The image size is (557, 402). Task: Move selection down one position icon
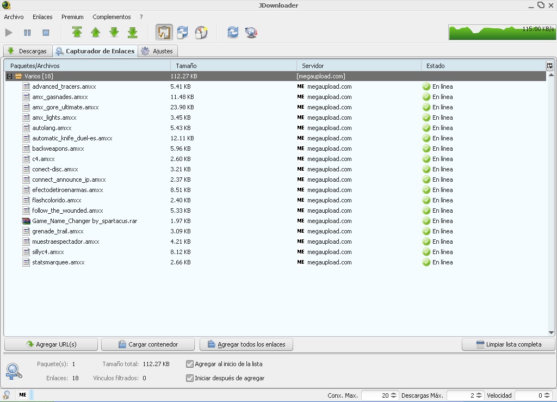[114, 32]
